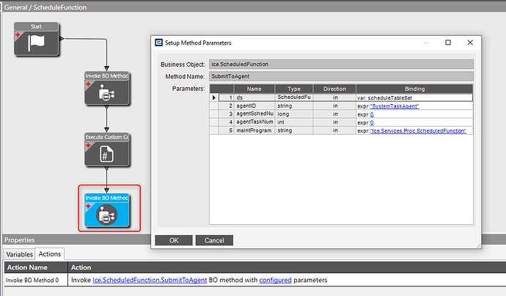Switch to the Actions tab
506x296 pixels.
click(50, 254)
